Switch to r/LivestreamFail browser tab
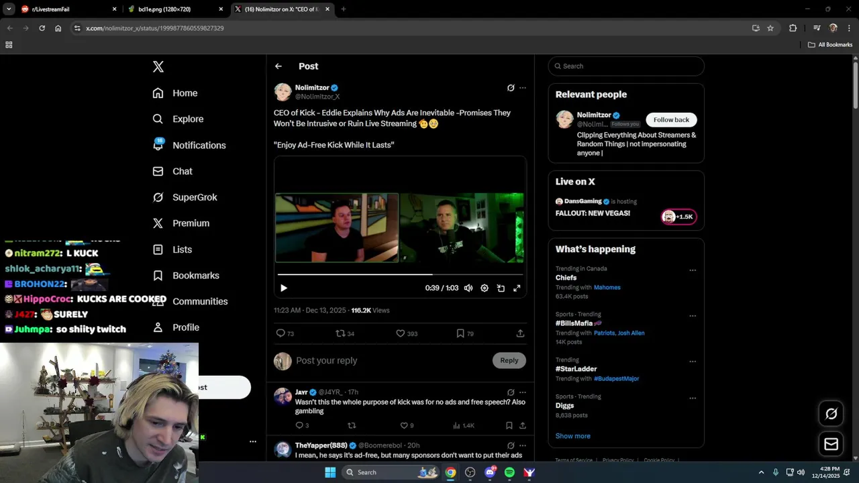This screenshot has width=859, height=483. point(67,9)
